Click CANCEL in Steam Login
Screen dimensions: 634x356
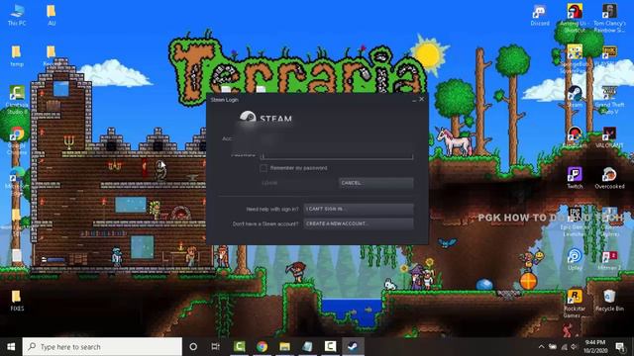(375, 183)
